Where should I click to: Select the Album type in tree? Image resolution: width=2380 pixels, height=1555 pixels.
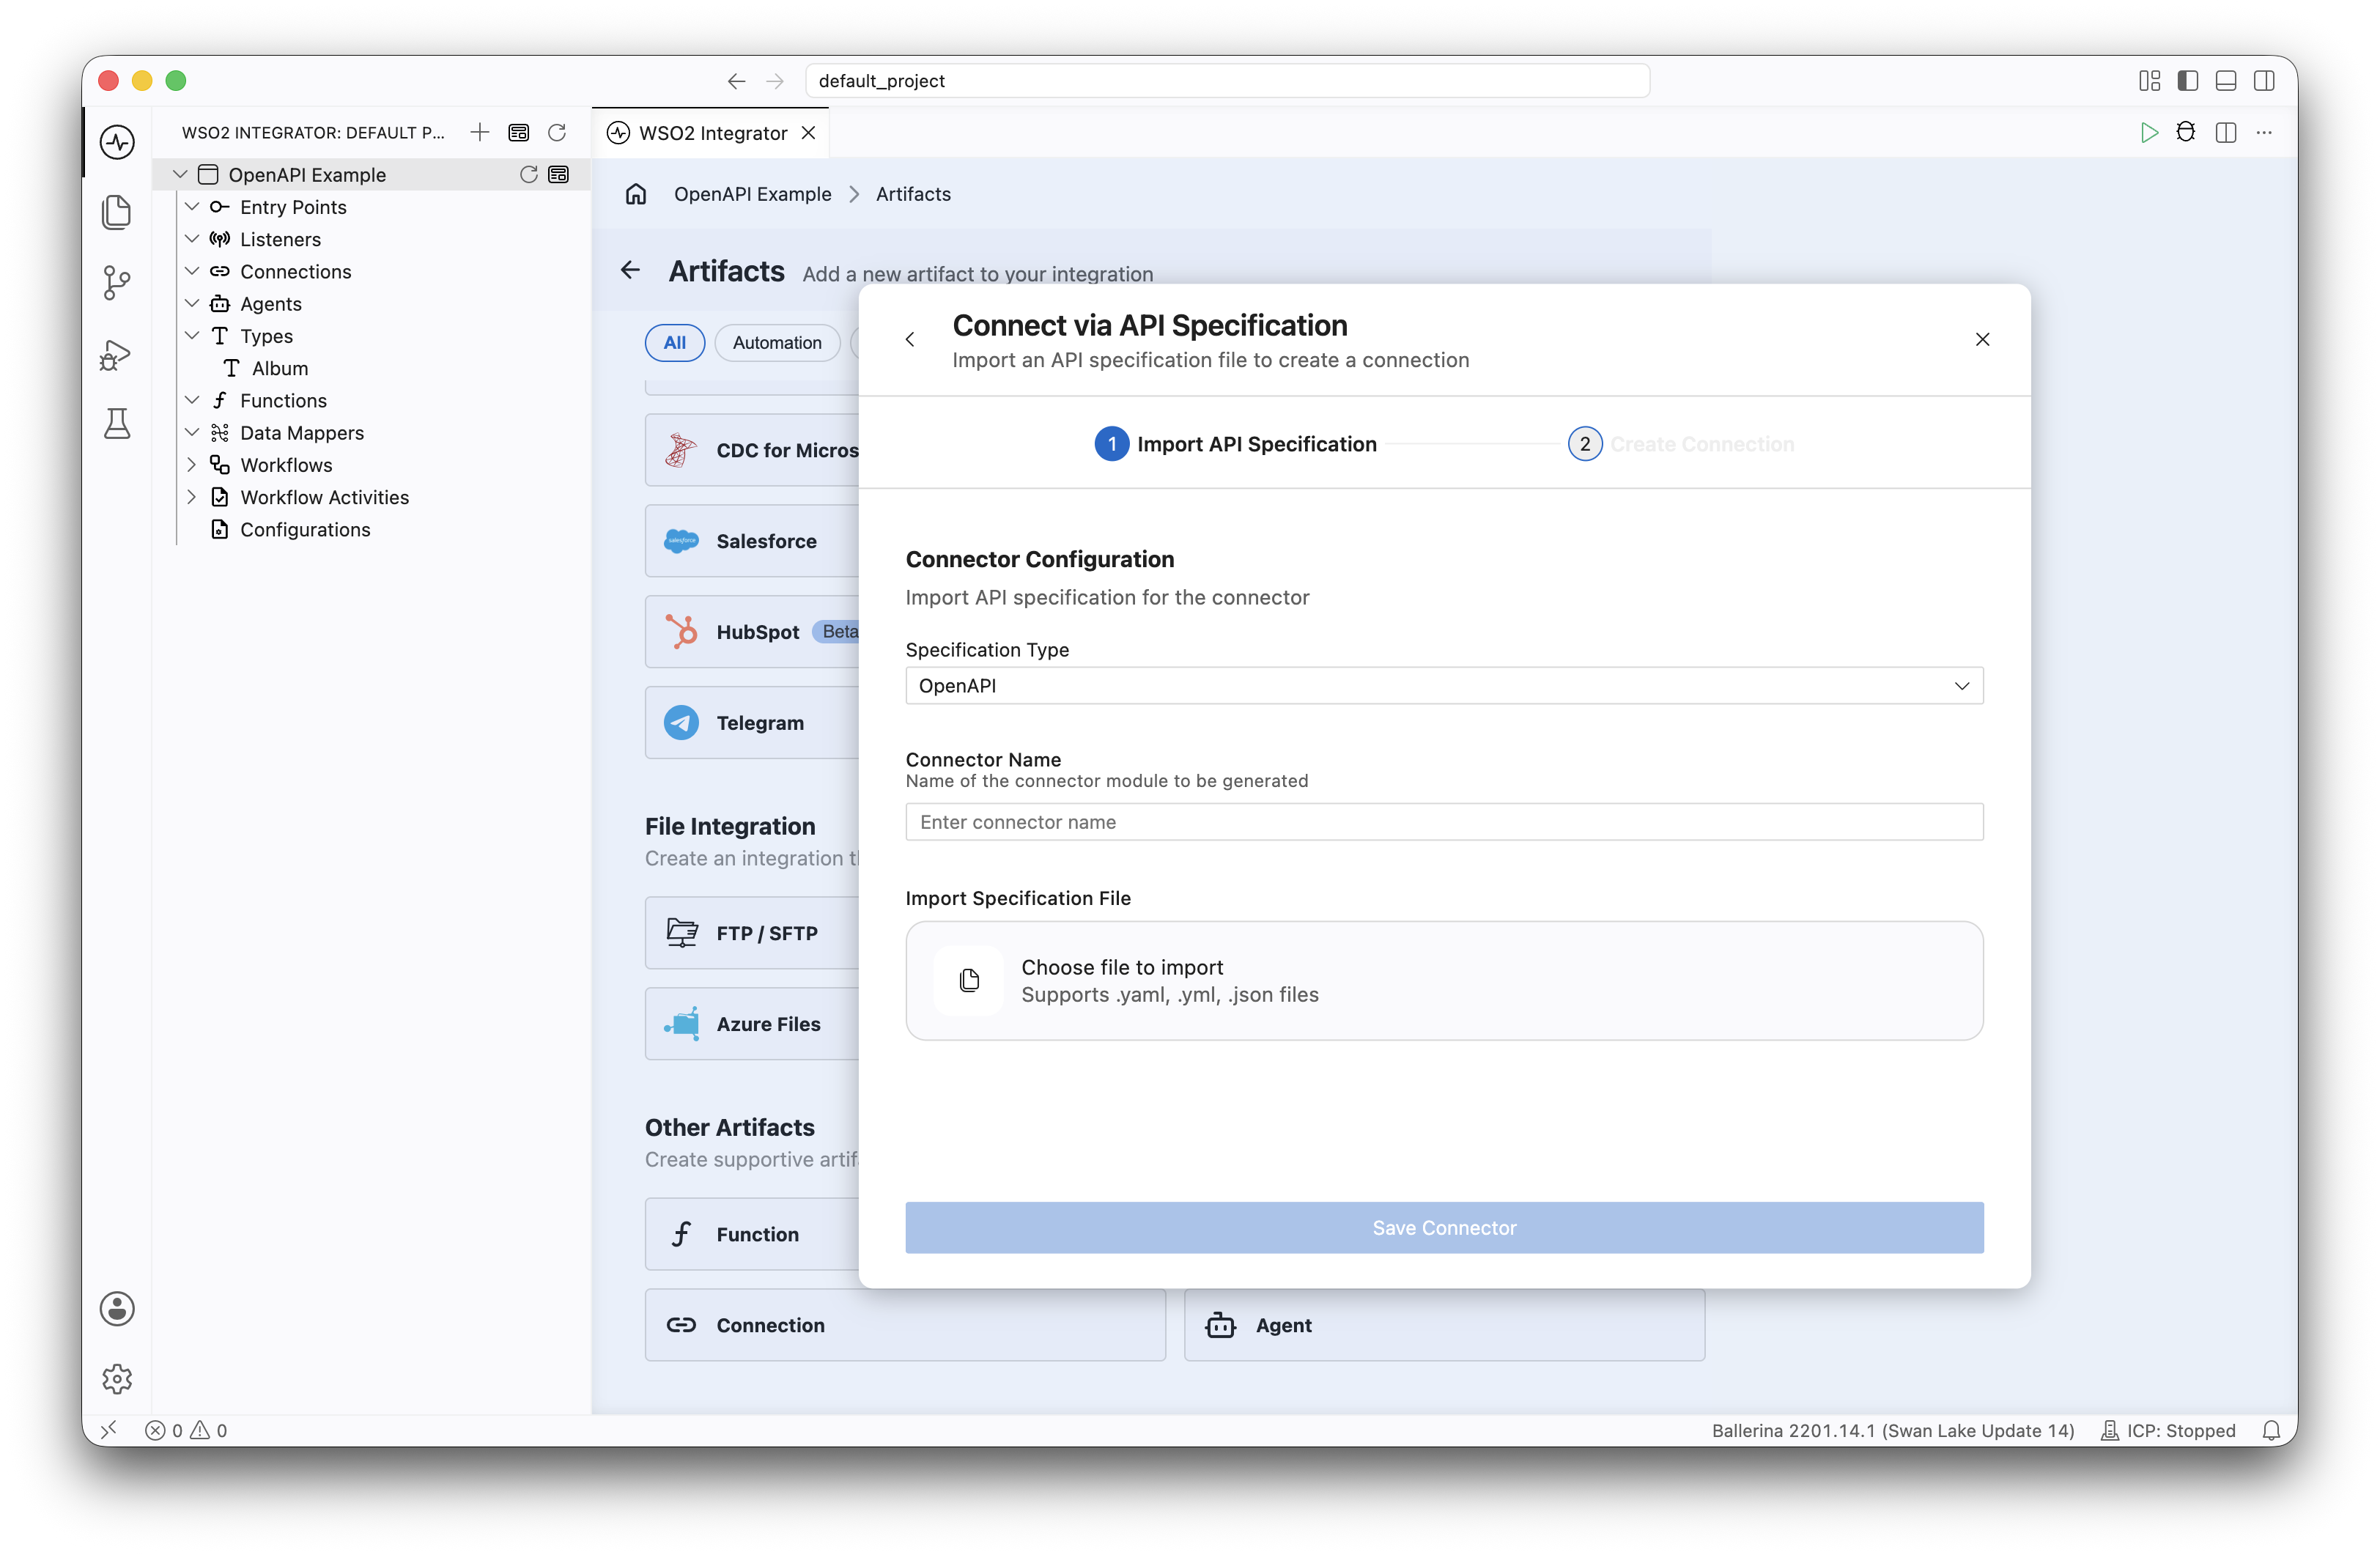pos(279,368)
